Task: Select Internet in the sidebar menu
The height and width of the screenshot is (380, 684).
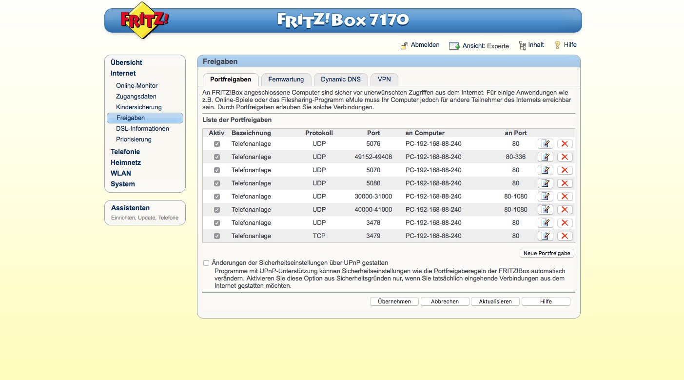Action: coord(123,73)
